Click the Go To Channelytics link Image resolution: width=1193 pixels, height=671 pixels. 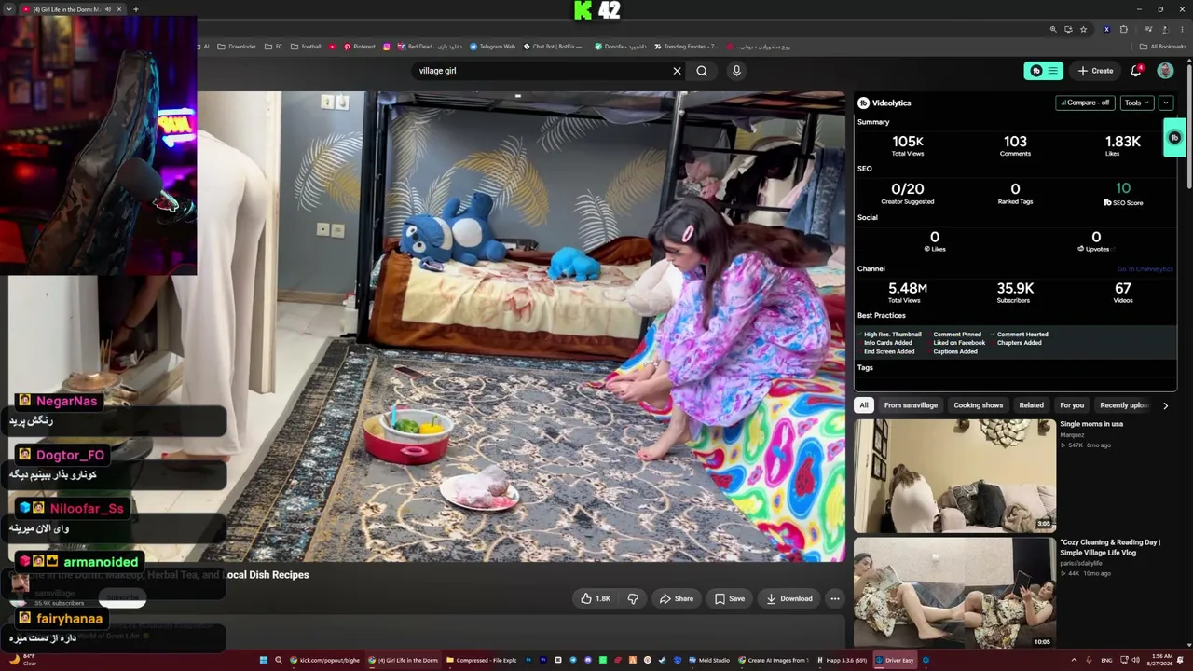[x=1145, y=269]
